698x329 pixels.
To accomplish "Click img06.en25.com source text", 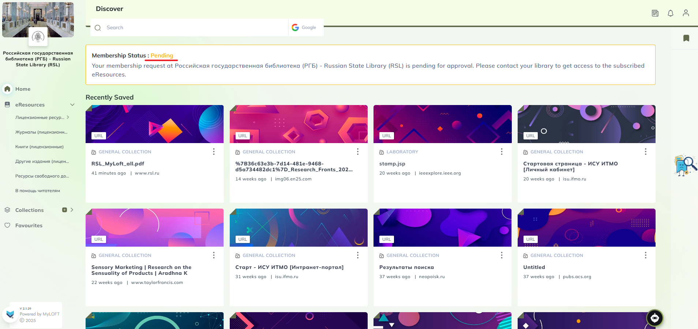I will 293,179.
